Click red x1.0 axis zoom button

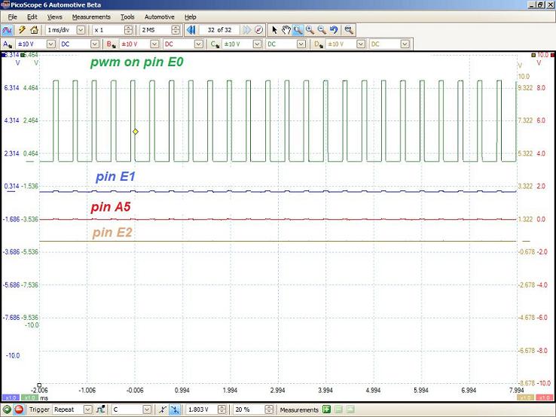545,398
